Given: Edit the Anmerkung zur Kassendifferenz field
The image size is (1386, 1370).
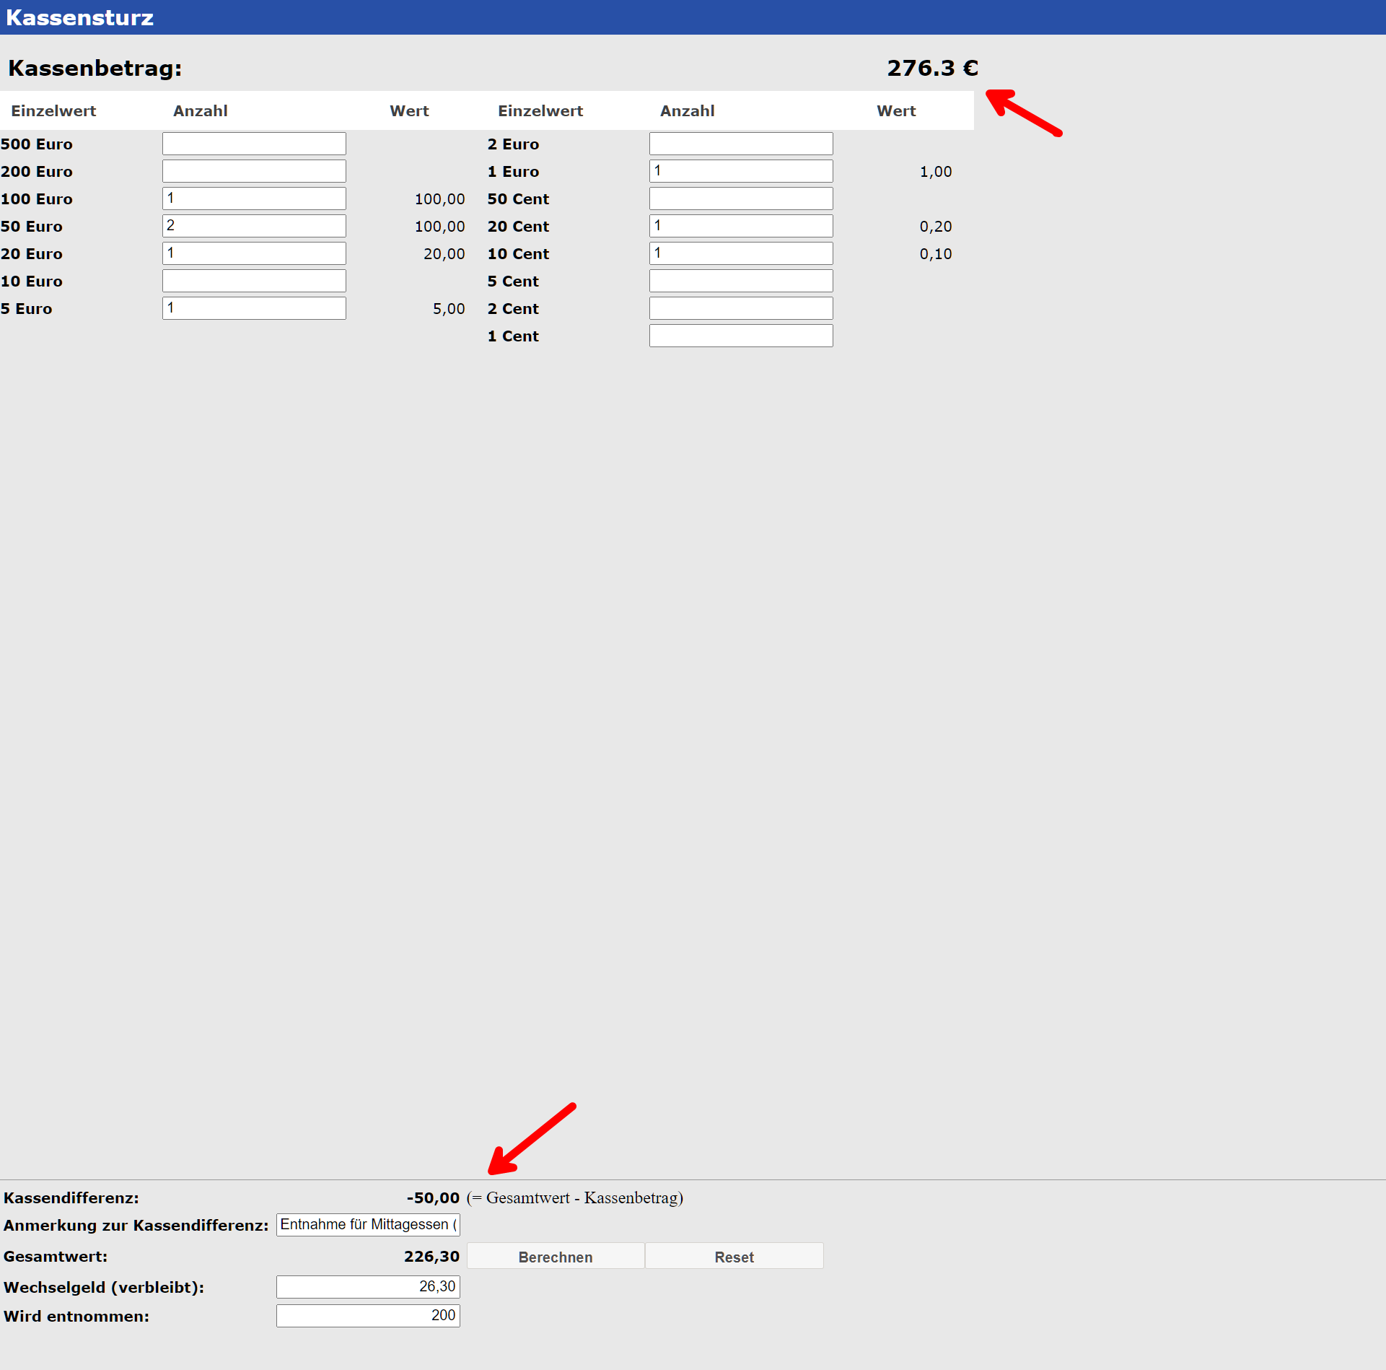Looking at the screenshot, I should point(368,1225).
